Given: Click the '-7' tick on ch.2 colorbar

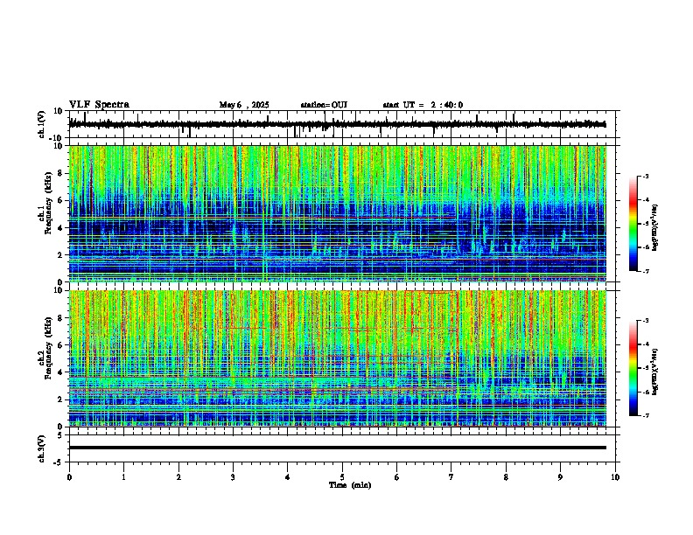Looking at the screenshot, I should (645, 415).
